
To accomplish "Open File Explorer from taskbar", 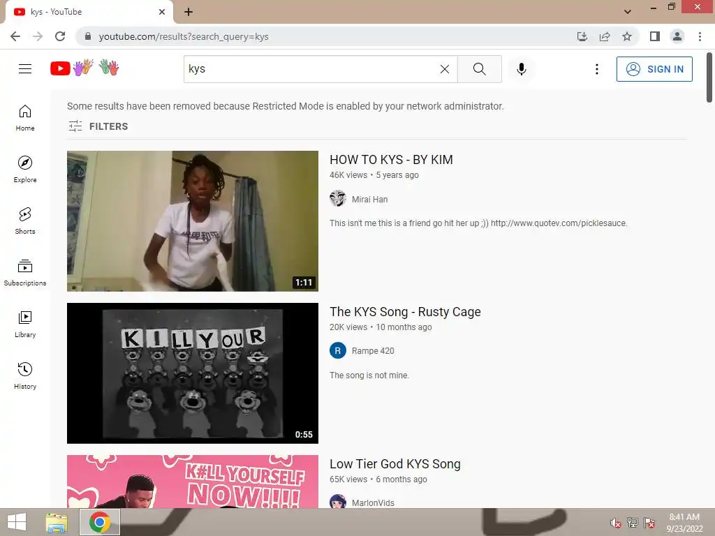I will 57,522.
